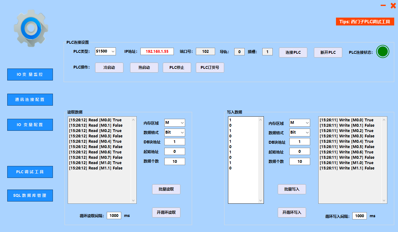Screen dimensions: 398x232
Task: Click 数据个数 field in 读取数据 panel
Action: coord(175,162)
